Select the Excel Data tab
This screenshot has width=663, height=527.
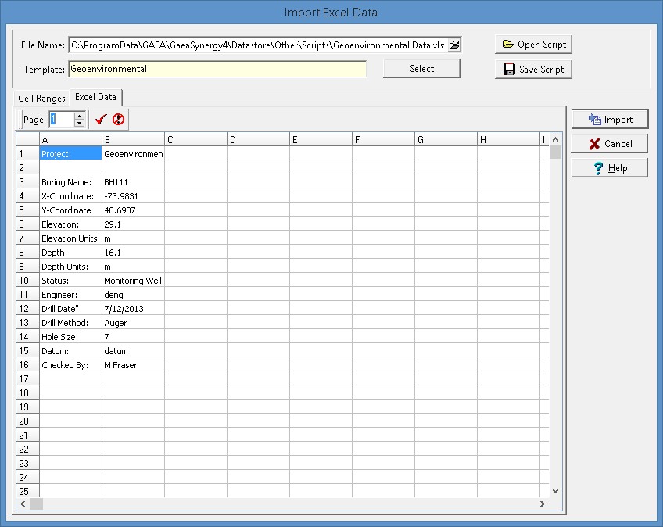(x=96, y=98)
